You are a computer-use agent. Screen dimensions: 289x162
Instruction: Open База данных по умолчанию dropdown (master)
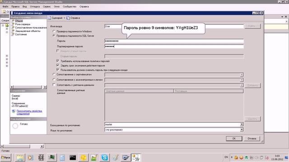point(242,125)
